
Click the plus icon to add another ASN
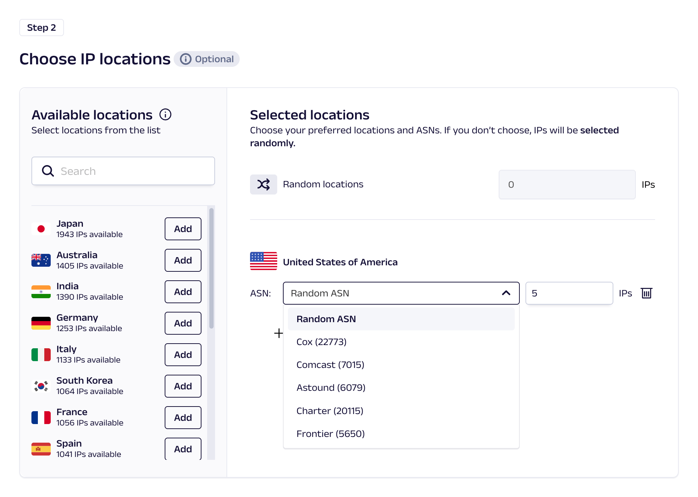(278, 333)
